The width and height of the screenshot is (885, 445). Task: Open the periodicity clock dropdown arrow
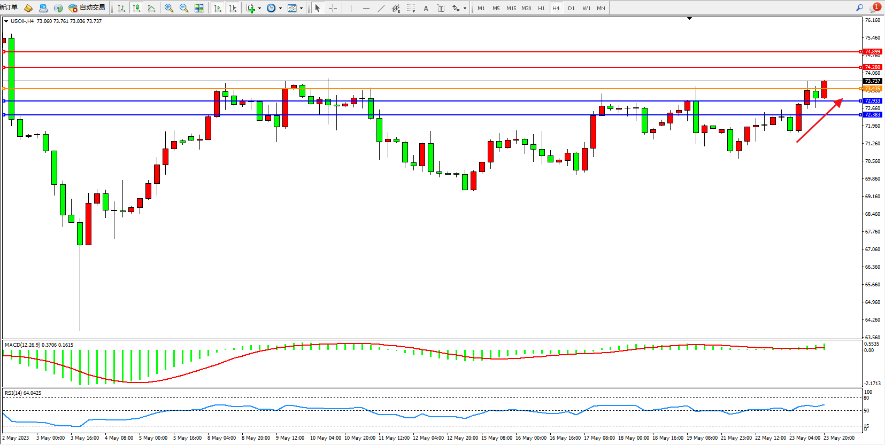pyautogui.click(x=280, y=8)
